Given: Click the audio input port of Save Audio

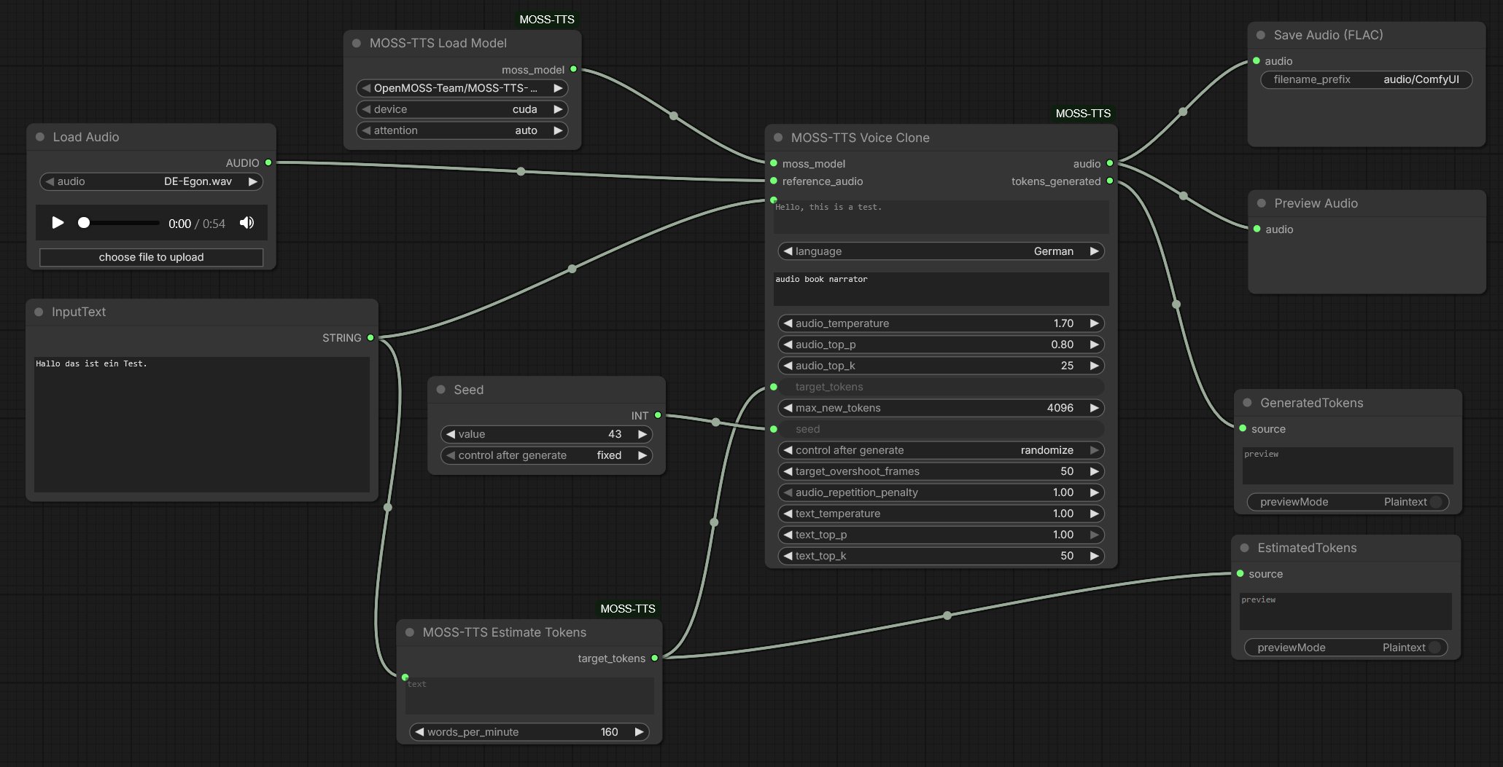Looking at the screenshot, I should [1256, 60].
